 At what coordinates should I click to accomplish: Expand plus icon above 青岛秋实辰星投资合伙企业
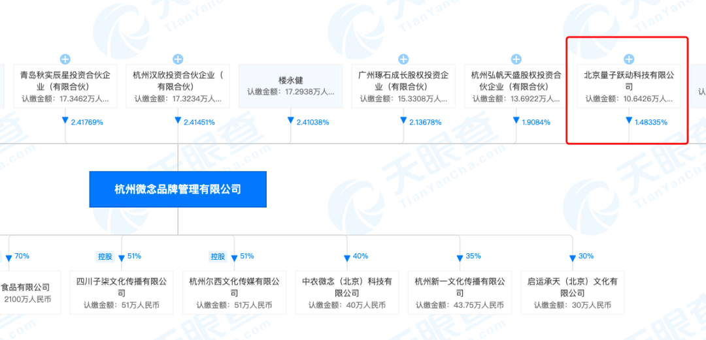[65, 59]
